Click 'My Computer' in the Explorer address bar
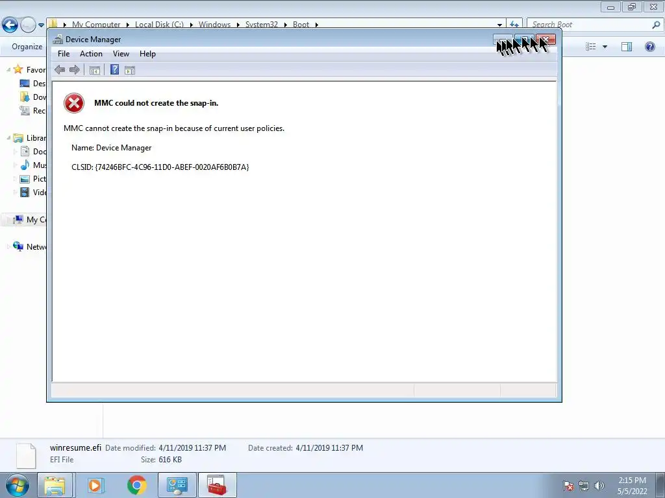 click(x=96, y=25)
